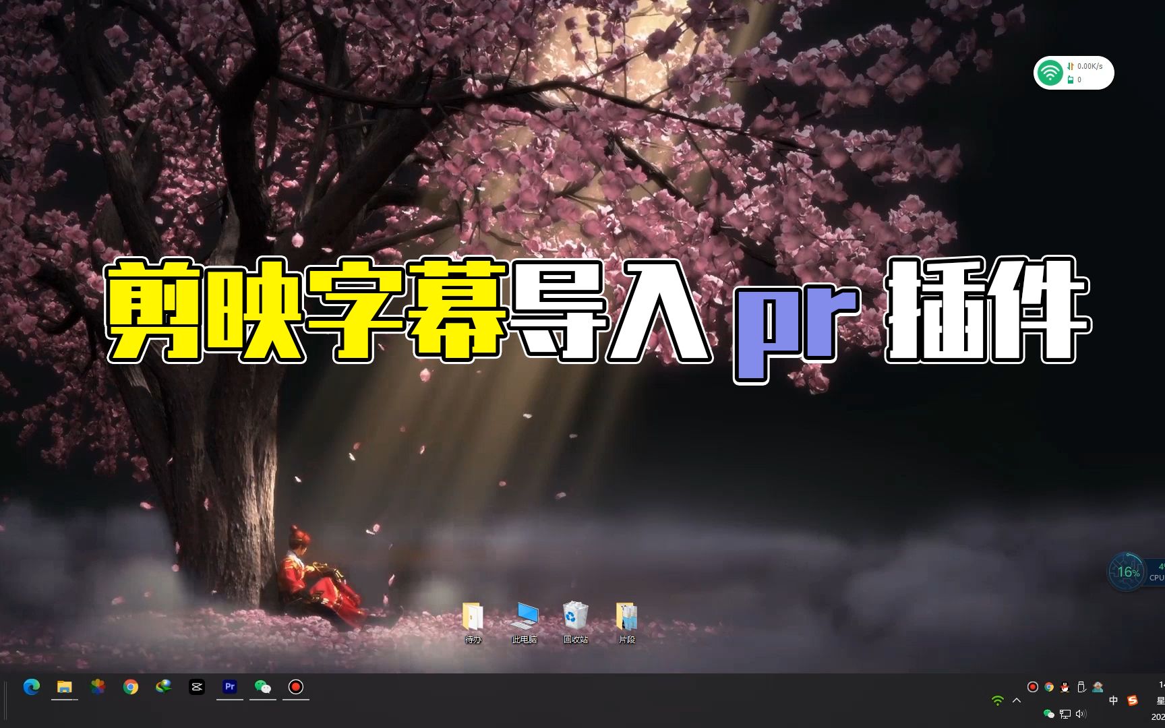The height and width of the screenshot is (728, 1165).
Task: Expand hidden system tray icons
Action: pos(1018,701)
